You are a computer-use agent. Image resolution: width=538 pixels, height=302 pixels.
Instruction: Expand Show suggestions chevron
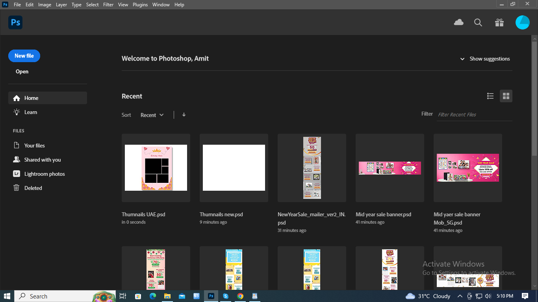coord(462,59)
